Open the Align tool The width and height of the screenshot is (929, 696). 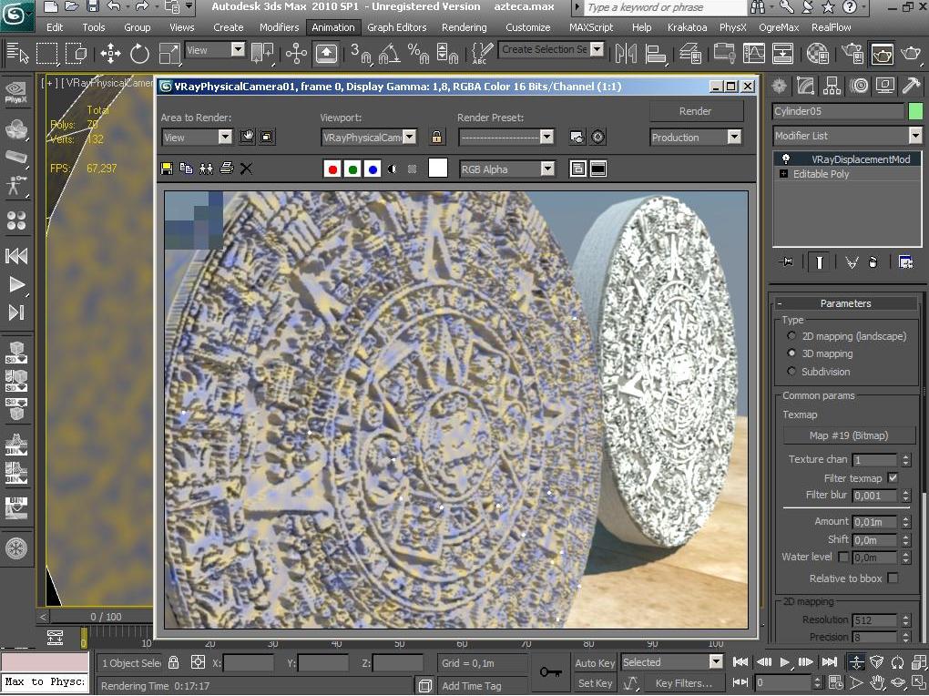pos(655,54)
